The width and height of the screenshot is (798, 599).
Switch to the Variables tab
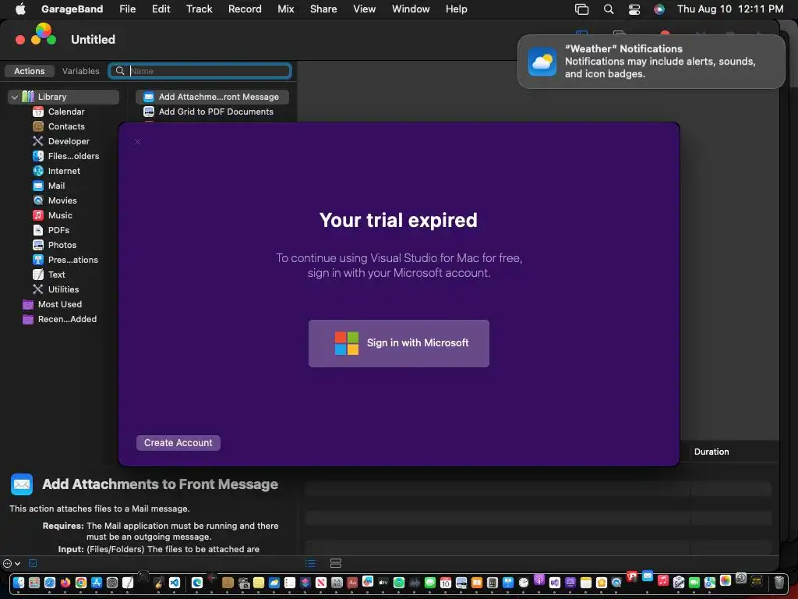point(80,71)
